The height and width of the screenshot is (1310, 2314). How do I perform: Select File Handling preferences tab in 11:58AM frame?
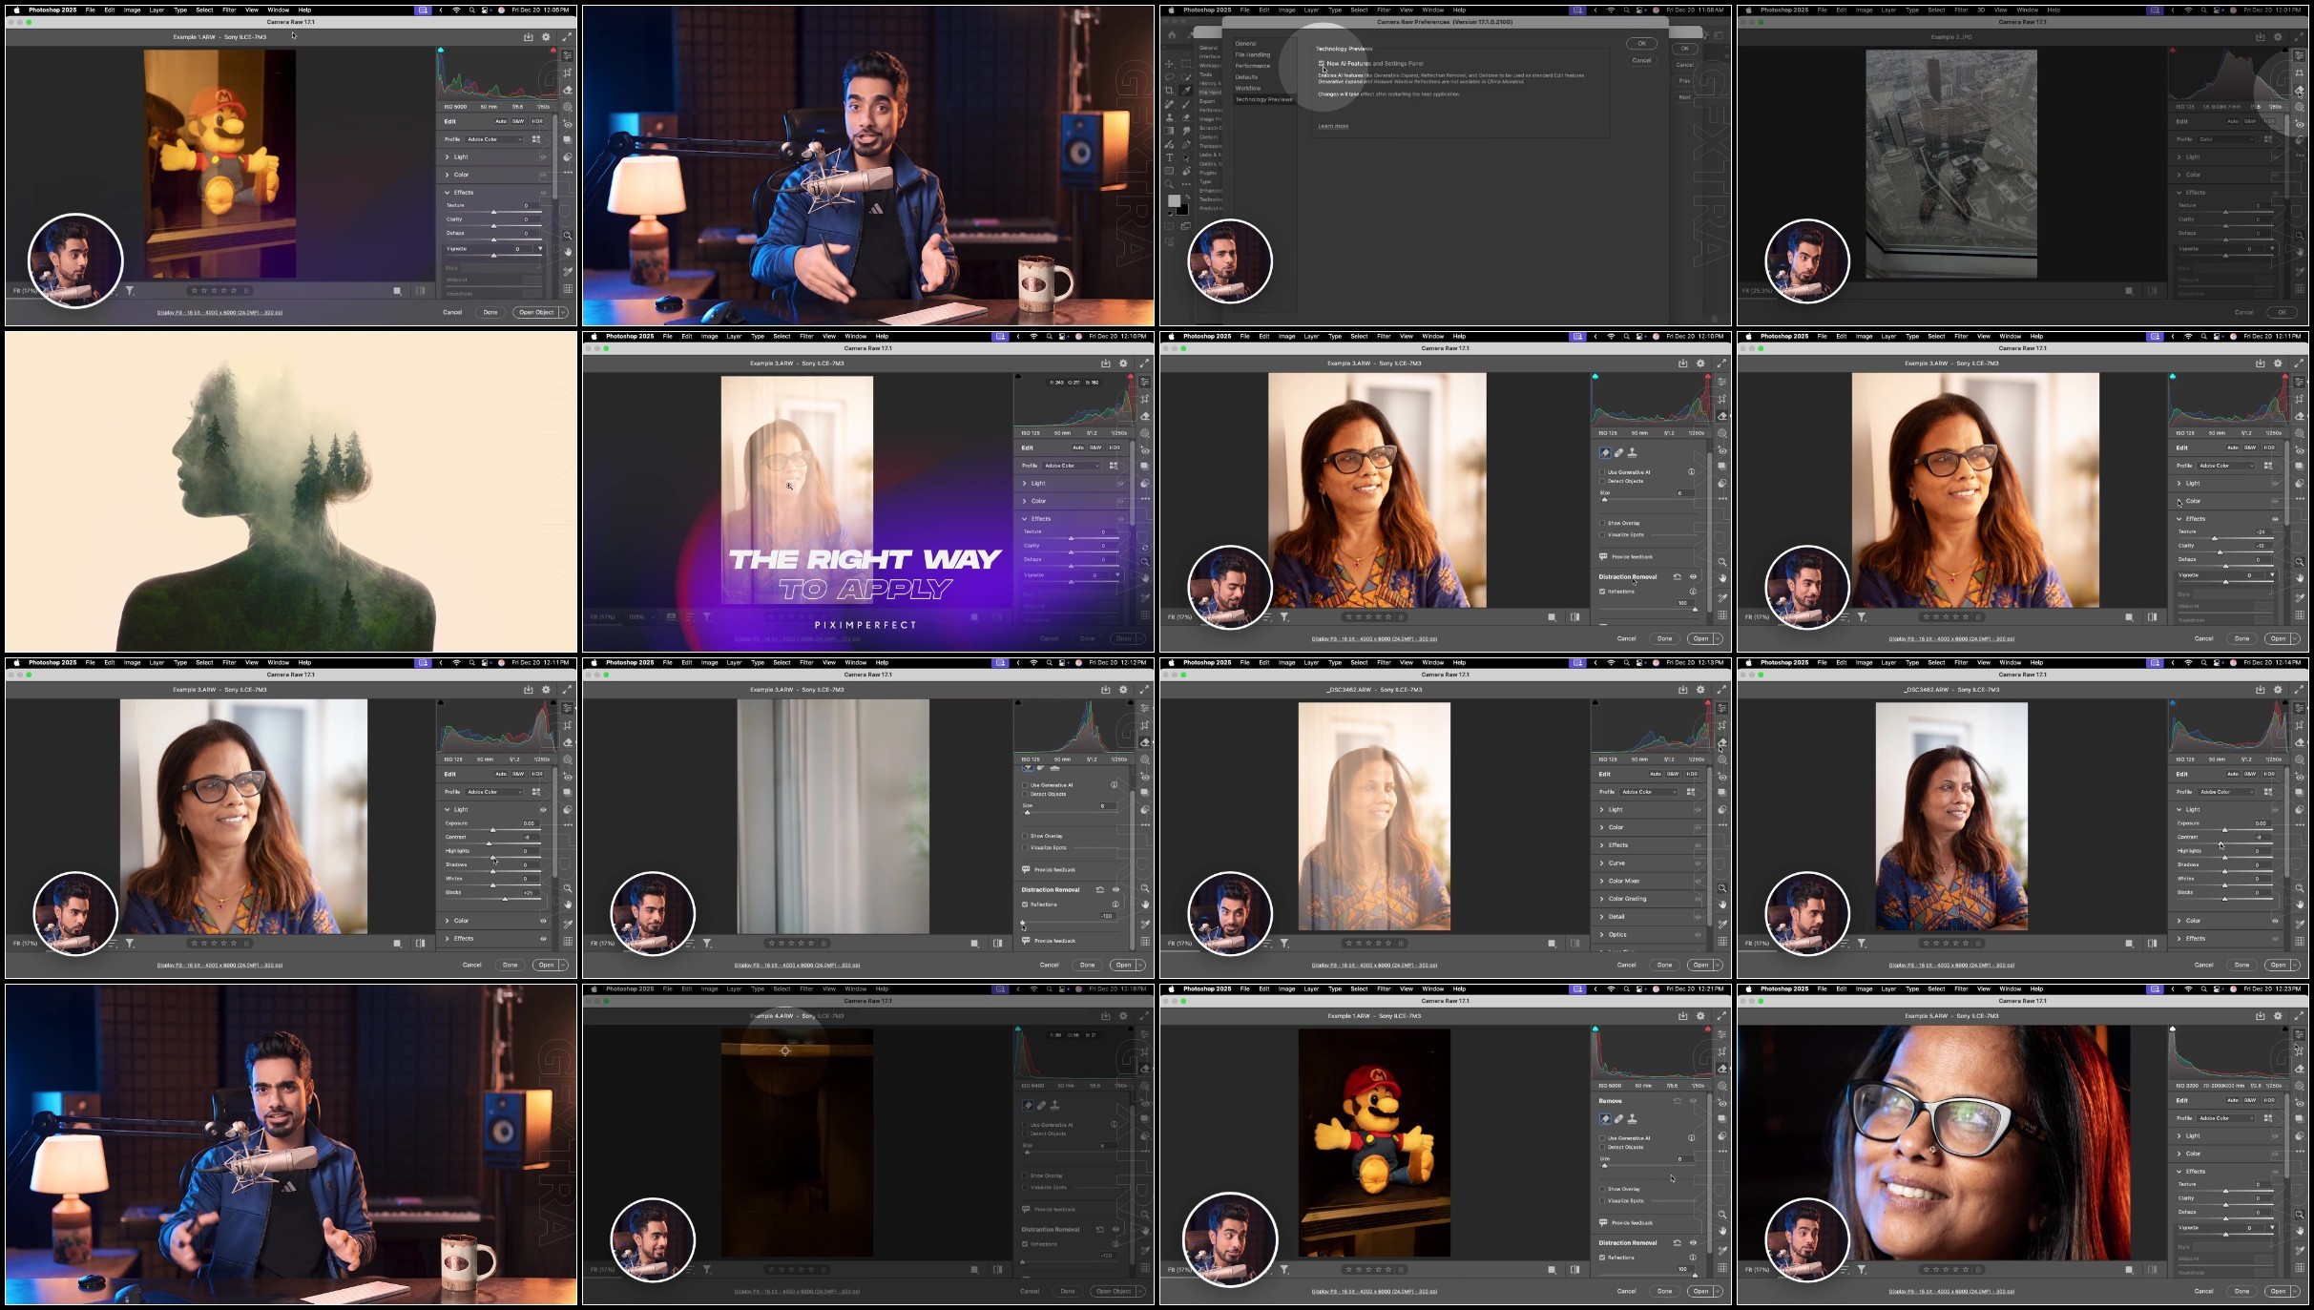1252,55
